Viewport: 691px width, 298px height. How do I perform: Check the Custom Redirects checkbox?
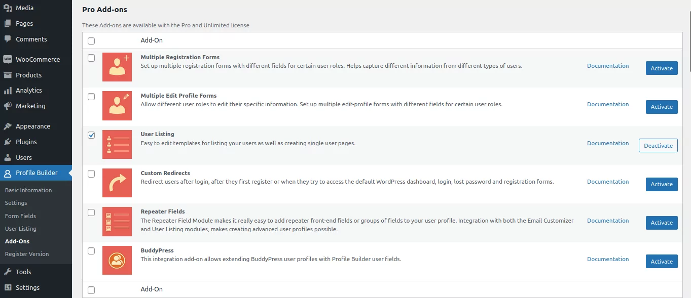(x=91, y=174)
